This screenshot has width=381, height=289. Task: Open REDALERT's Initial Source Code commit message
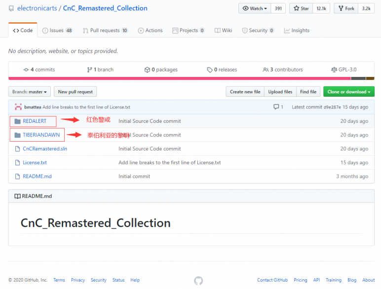150,121
